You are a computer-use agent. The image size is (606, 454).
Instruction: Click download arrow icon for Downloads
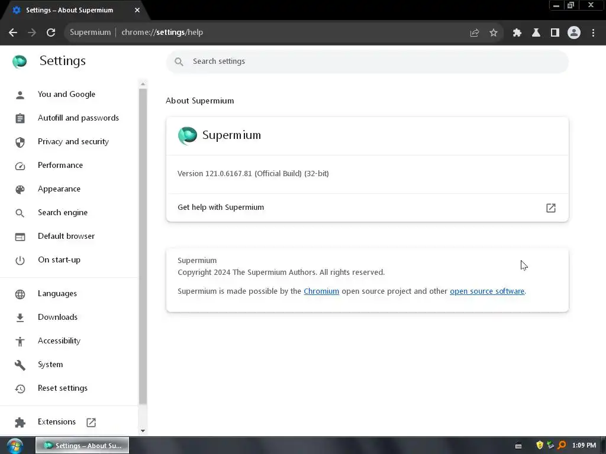20,317
